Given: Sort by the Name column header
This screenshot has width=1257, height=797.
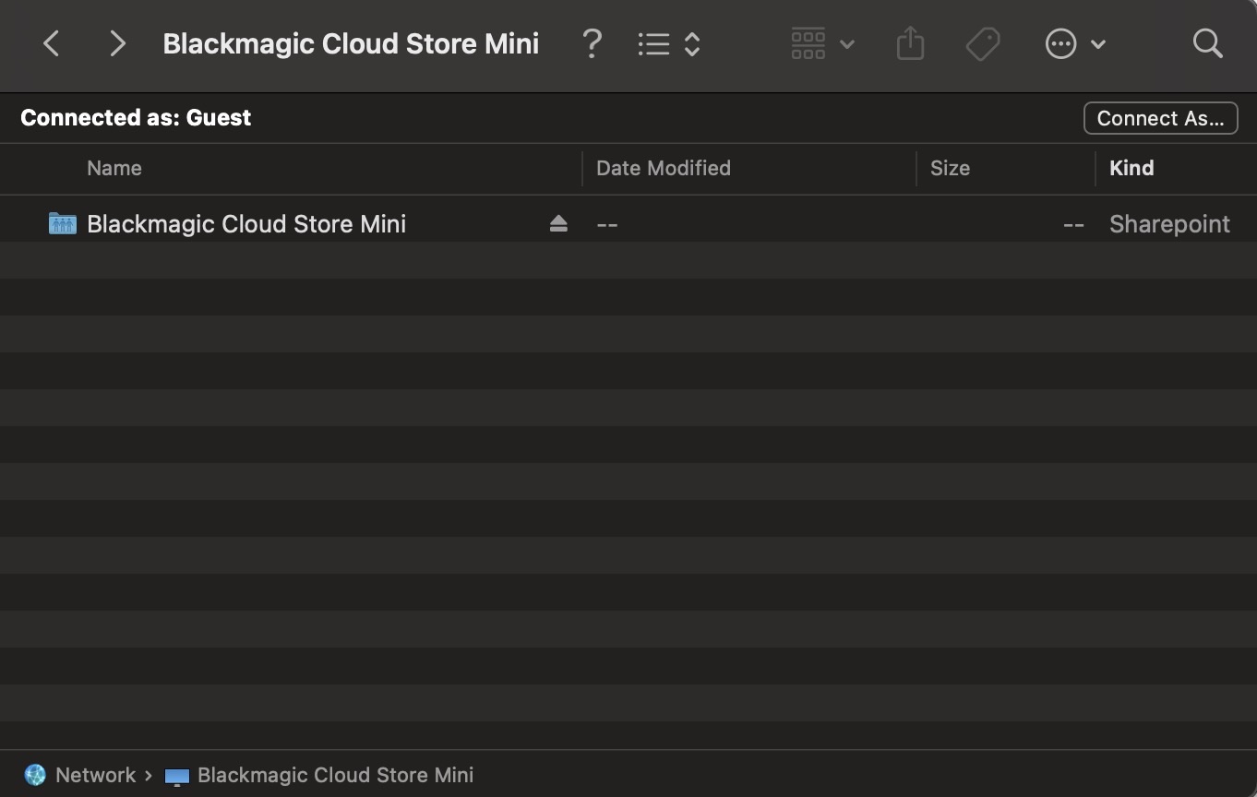Looking at the screenshot, I should (x=114, y=168).
